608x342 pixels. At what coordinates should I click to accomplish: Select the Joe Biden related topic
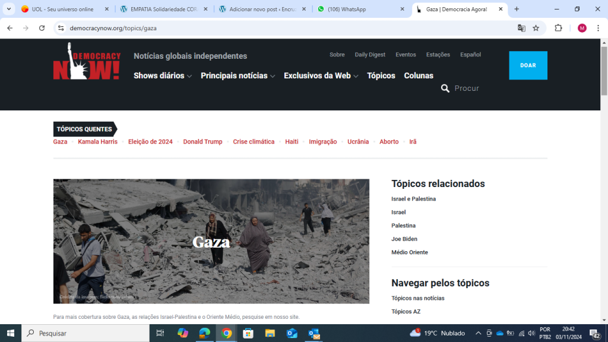(404, 239)
